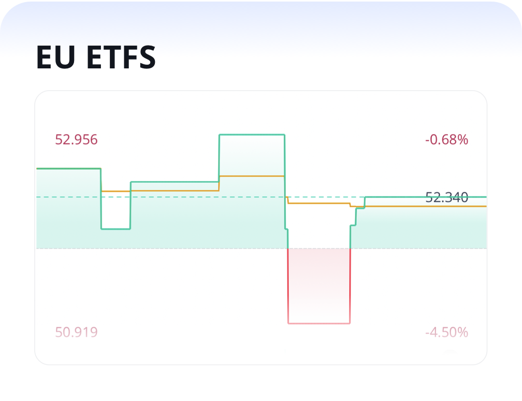Click the raised orange segment under the peak

click(252, 176)
